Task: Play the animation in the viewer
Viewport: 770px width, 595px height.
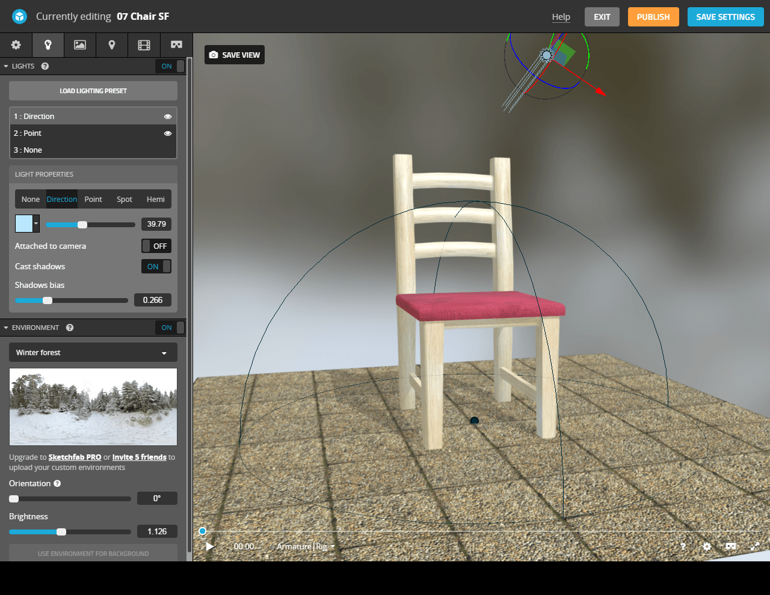Action: pyautogui.click(x=210, y=546)
